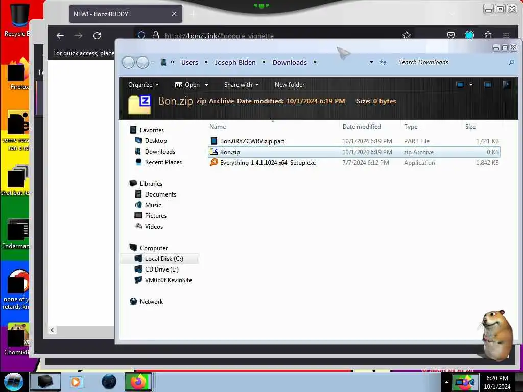Select the Bon.0RYZCWRV.zip.part file icon
This screenshot has height=392, width=523.
coord(214,141)
